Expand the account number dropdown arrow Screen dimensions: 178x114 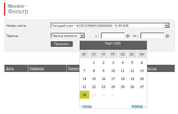167,26
